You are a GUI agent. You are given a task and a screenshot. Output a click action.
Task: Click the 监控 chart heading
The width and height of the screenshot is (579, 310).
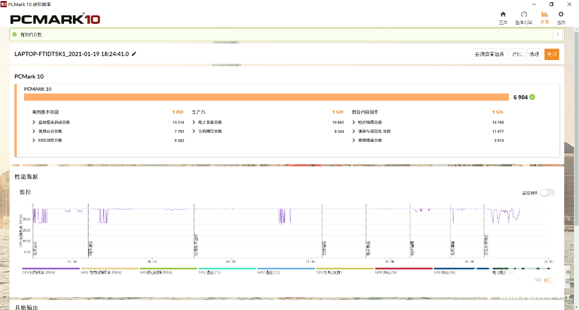click(x=26, y=192)
